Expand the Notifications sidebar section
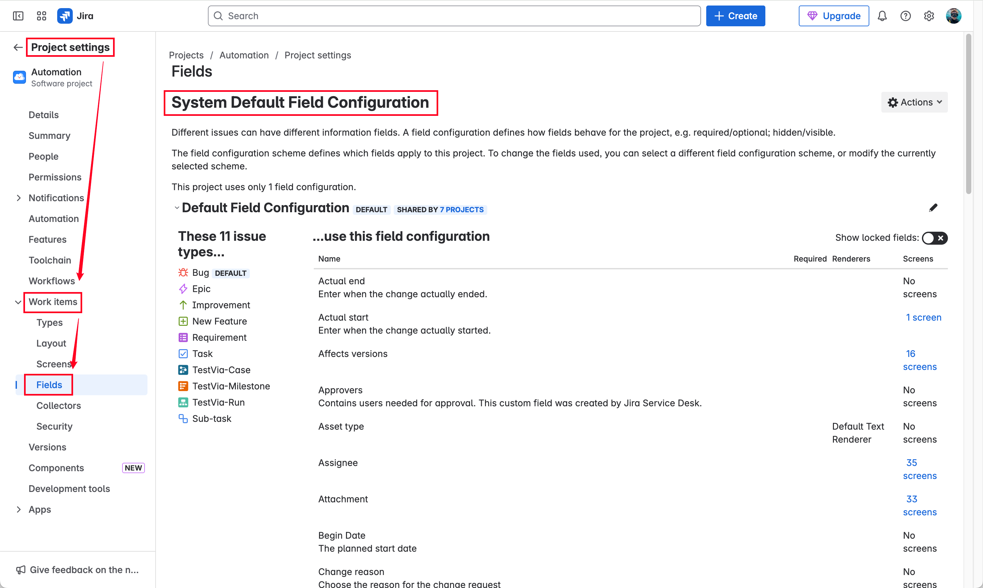Image resolution: width=983 pixels, height=588 pixels. tap(19, 198)
